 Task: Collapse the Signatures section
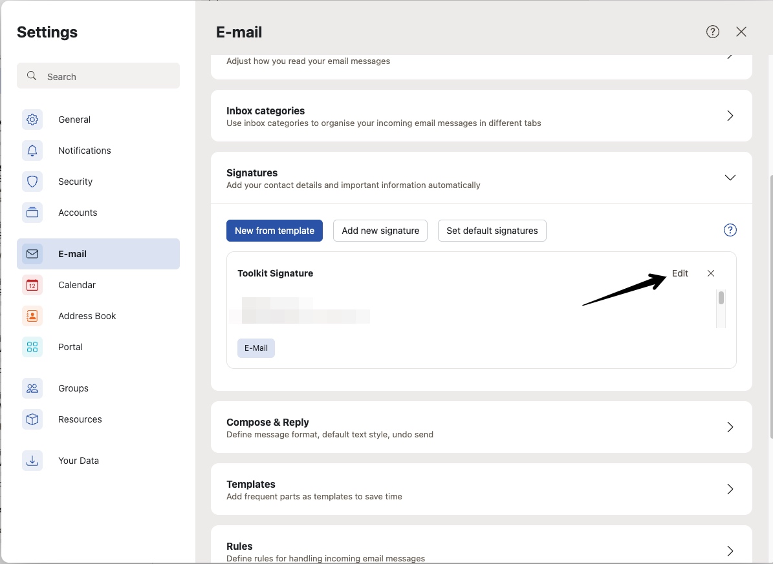click(x=730, y=178)
